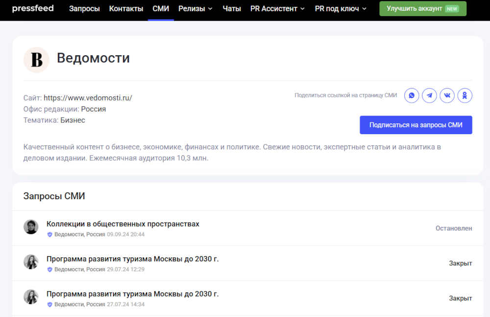Click the date 29.07.24 12:29

(x=125, y=269)
